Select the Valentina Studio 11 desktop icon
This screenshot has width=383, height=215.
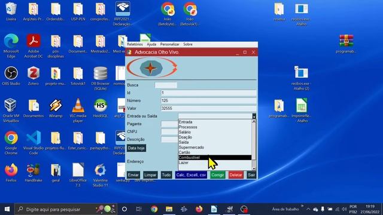[x=101, y=175]
